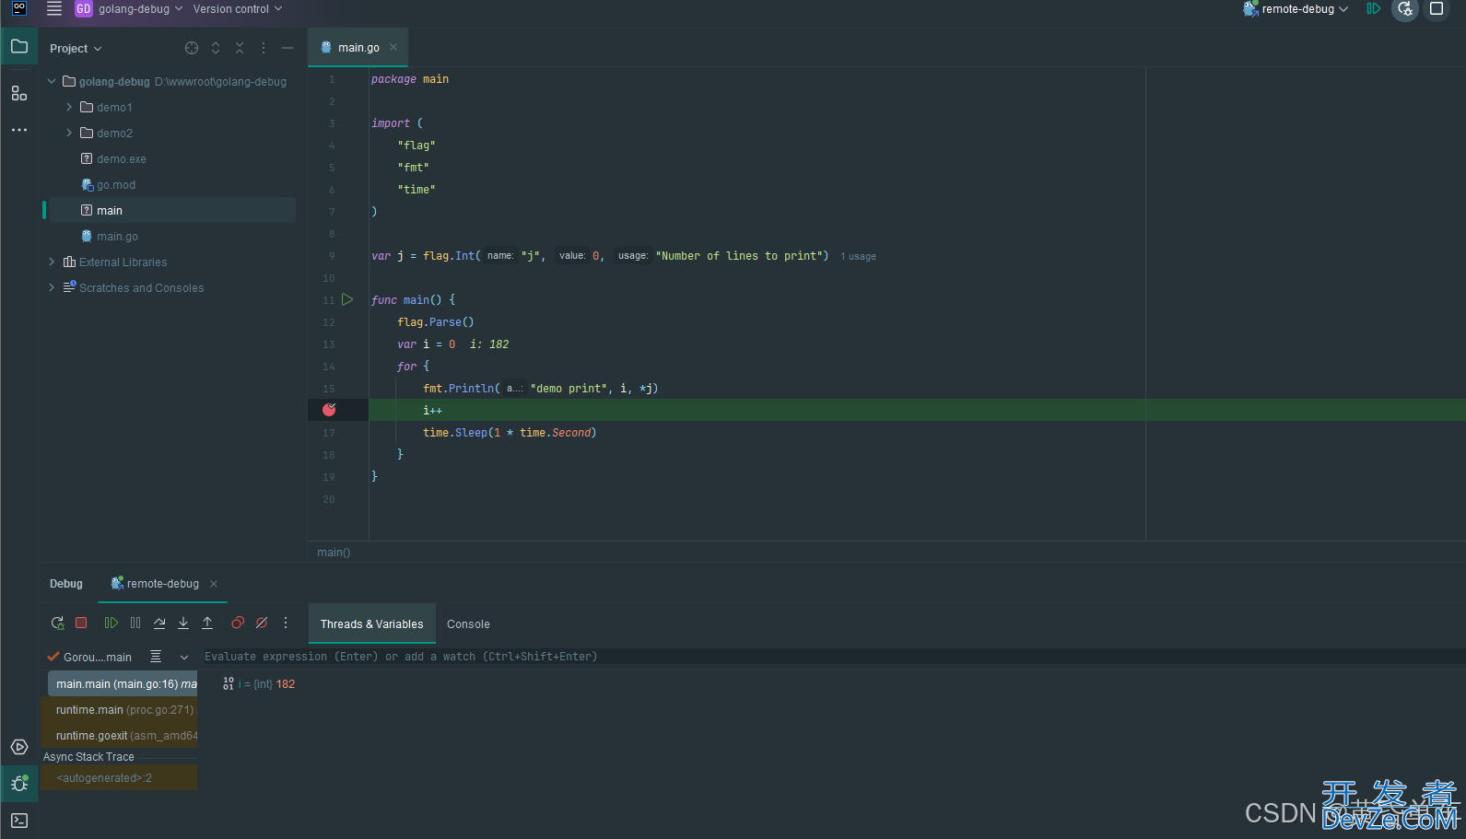Open View Breakpoints icon

[x=238, y=623]
